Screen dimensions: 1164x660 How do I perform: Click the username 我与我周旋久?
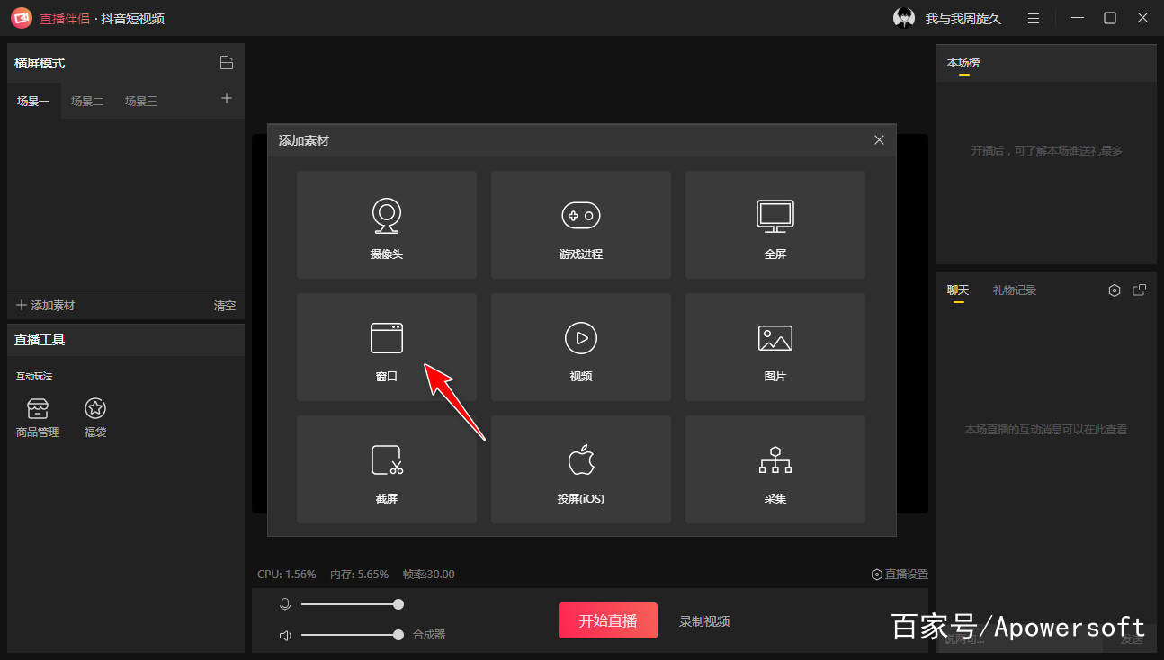963,19
